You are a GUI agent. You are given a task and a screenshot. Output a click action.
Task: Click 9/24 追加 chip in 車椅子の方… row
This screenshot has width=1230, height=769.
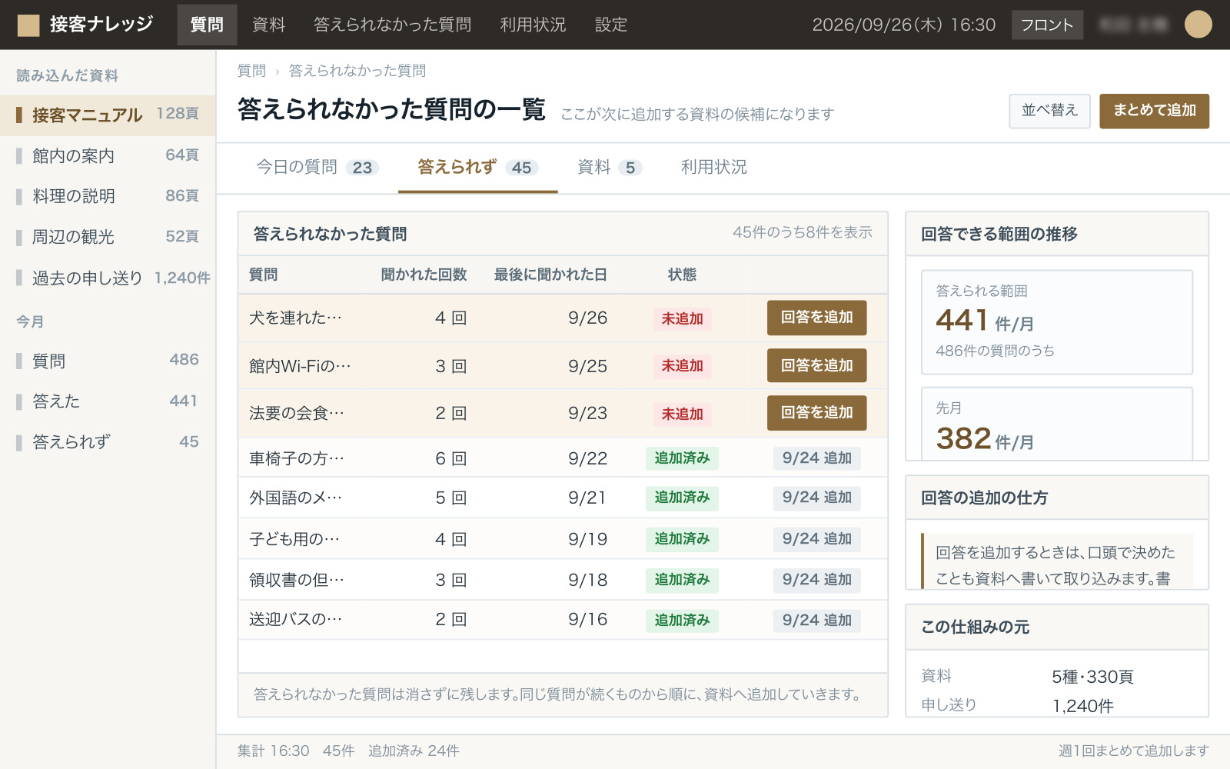point(816,458)
